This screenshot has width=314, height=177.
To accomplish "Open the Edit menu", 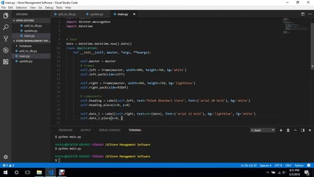I will (11, 8).
